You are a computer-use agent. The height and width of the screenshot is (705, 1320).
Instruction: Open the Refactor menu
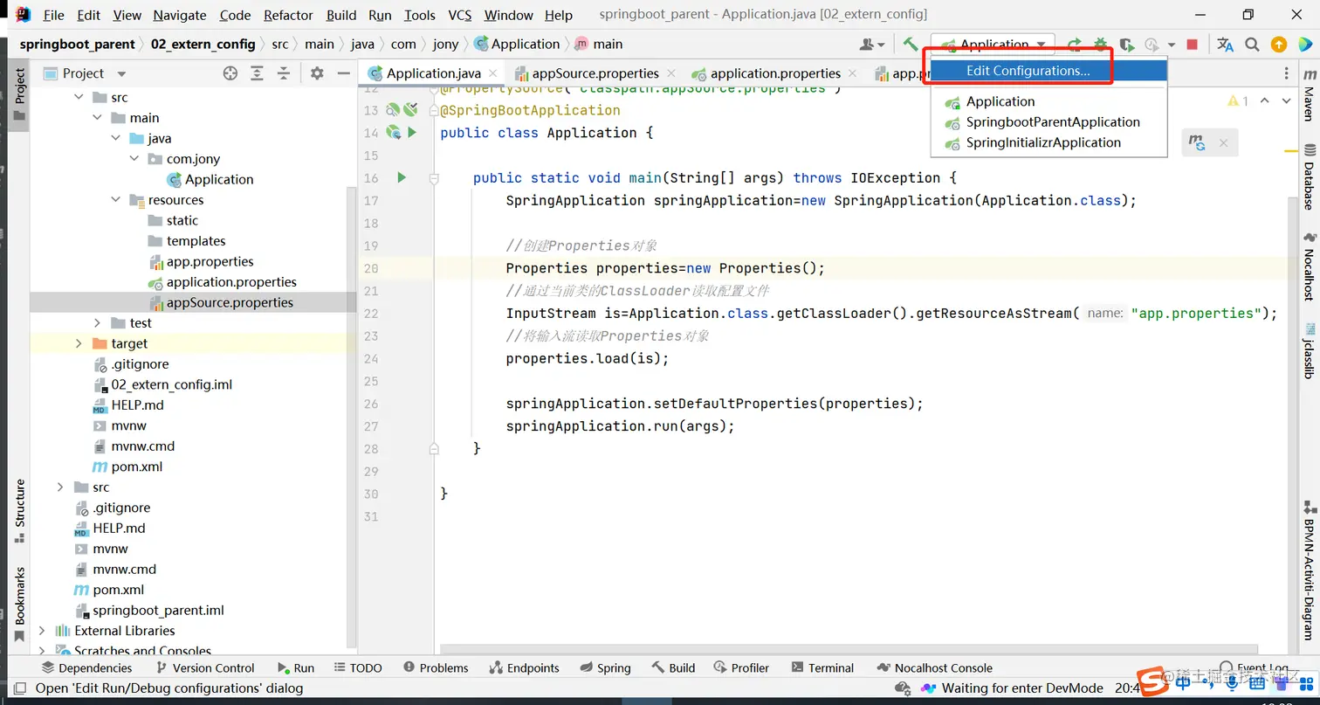click(288, 15)
